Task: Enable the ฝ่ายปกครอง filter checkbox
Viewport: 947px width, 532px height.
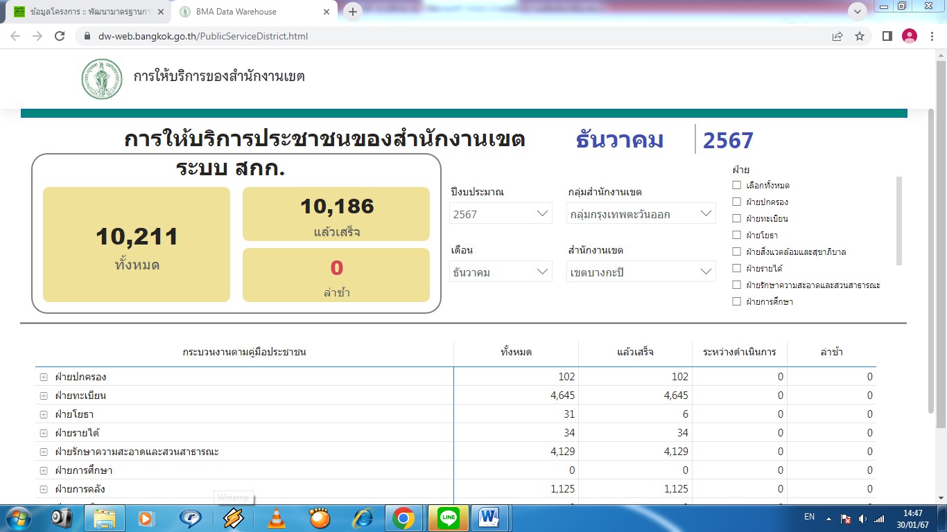Action: click(737, 202)
